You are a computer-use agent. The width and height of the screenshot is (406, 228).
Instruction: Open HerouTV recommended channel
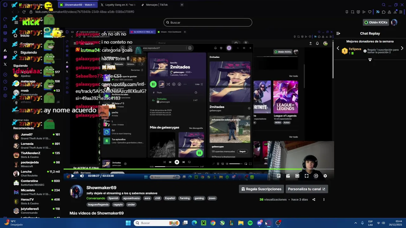36,201
